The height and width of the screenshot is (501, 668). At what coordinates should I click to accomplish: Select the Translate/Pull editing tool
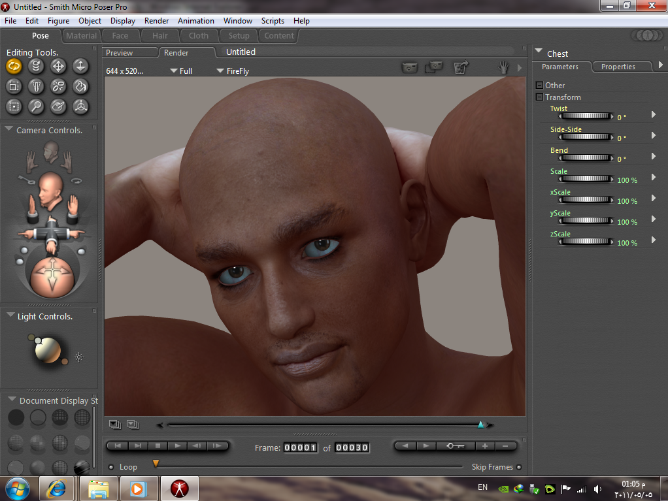(58, 65)
